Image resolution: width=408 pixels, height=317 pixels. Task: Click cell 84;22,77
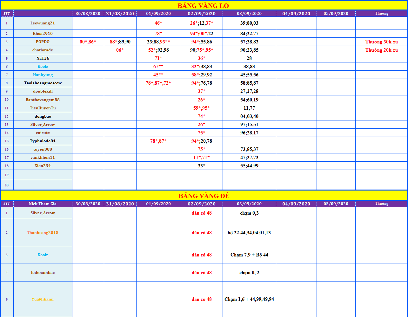[x=249, y=34]
